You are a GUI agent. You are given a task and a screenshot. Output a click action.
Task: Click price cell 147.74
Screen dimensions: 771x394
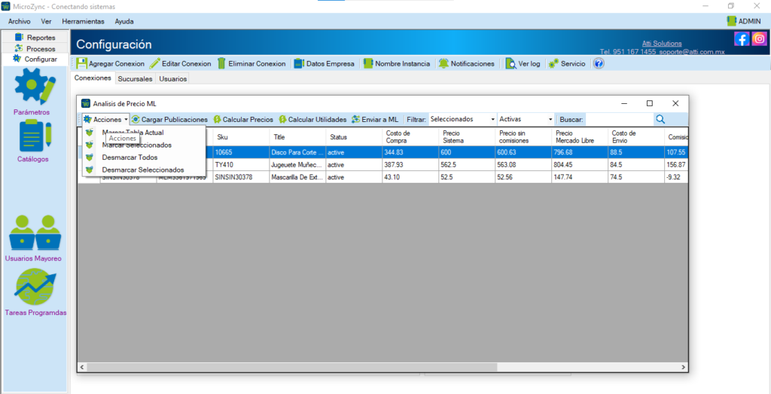pyautogui.click(x=580, y=177)
